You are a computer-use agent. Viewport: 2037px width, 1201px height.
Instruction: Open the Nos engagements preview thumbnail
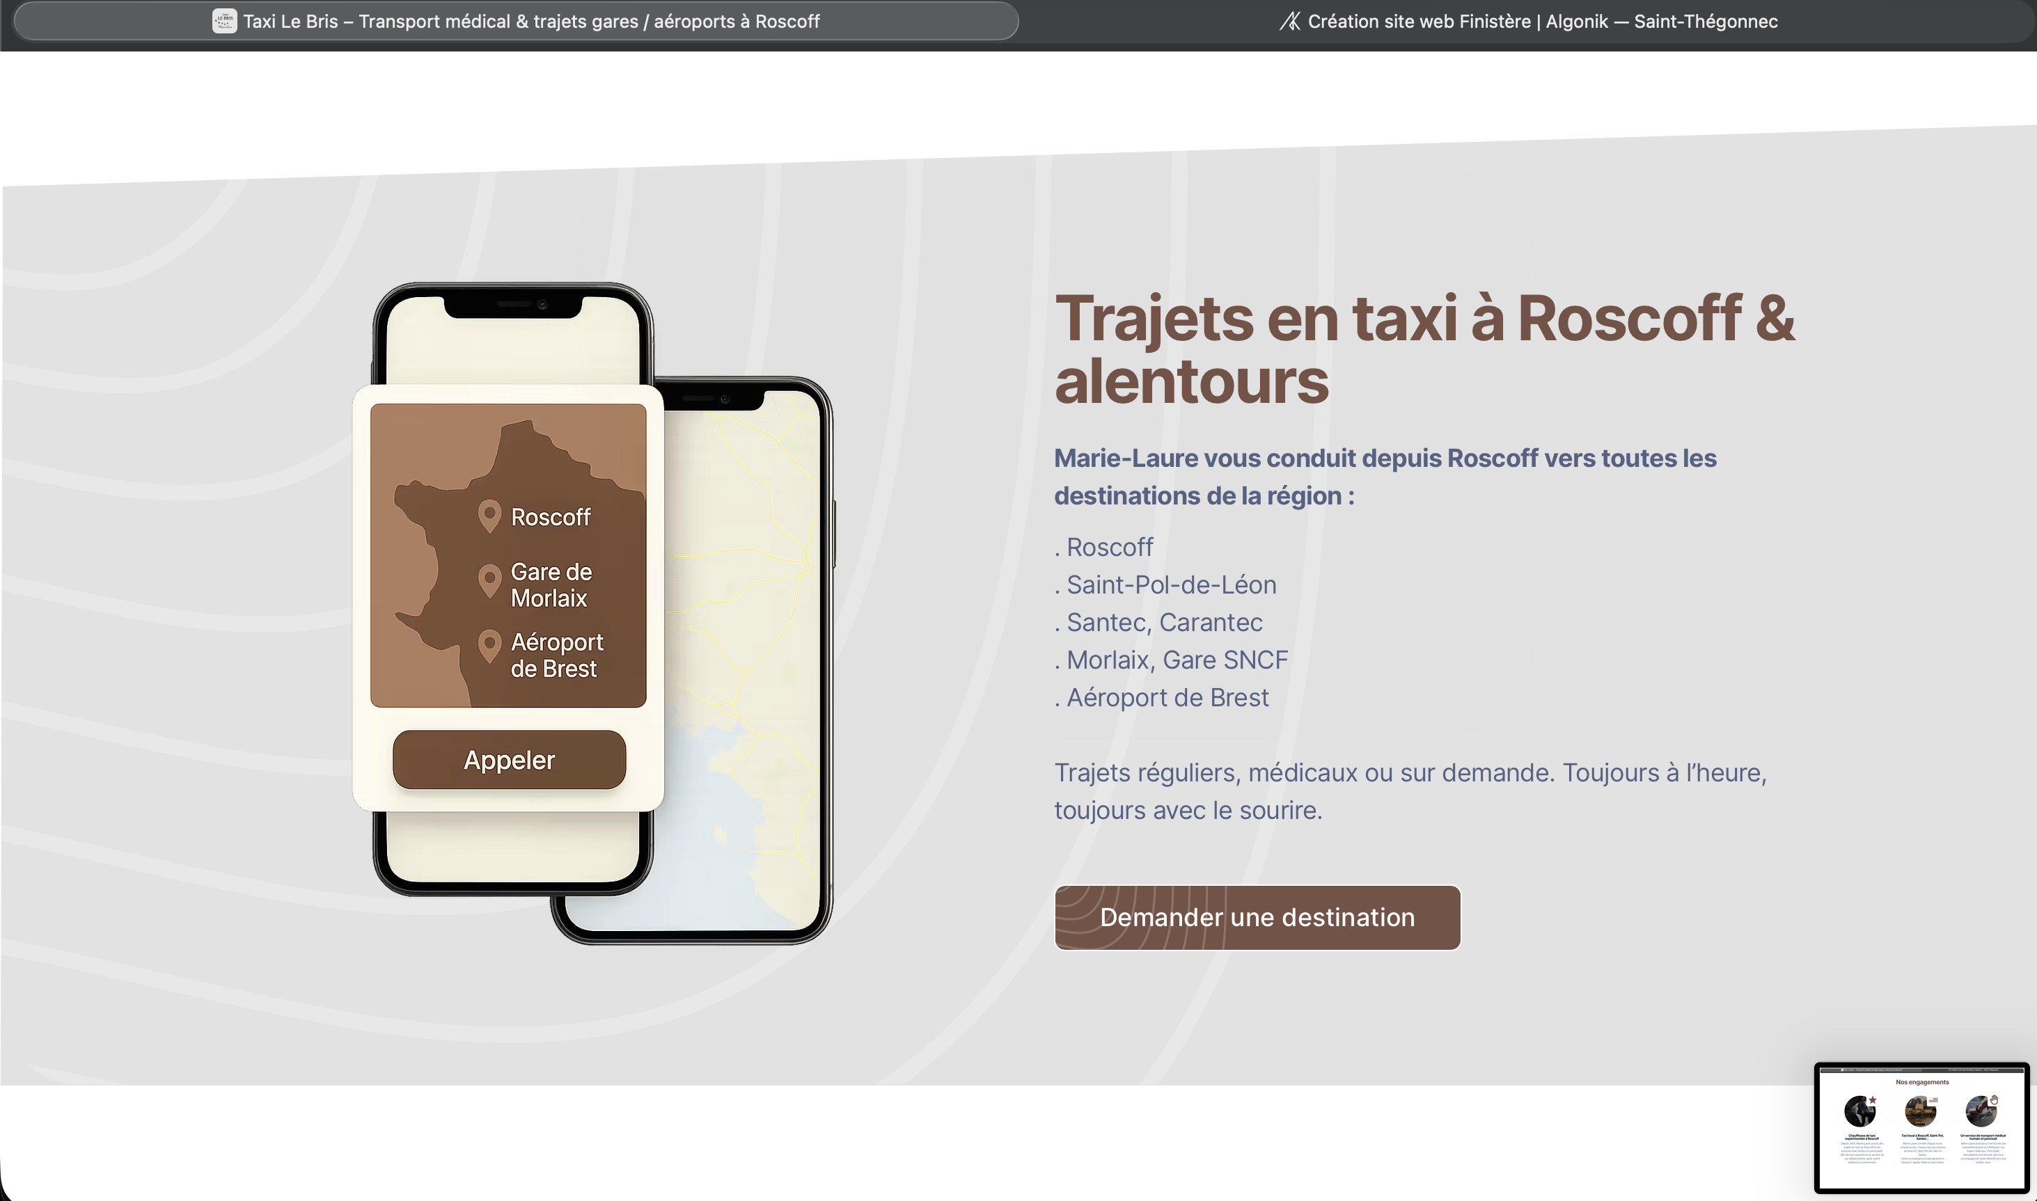pyautogui.click(x=1922, y=1127)
